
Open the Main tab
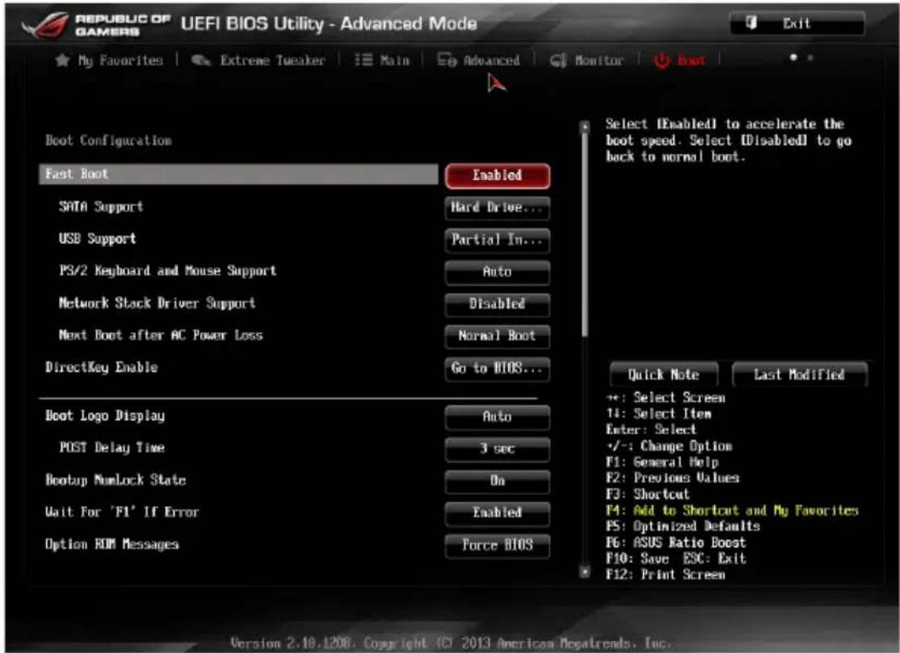click(x=382, y=61)
